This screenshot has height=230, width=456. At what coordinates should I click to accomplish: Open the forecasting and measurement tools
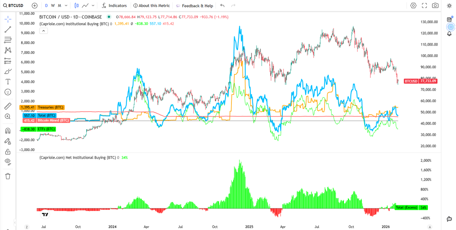click(x=8, y=61)
